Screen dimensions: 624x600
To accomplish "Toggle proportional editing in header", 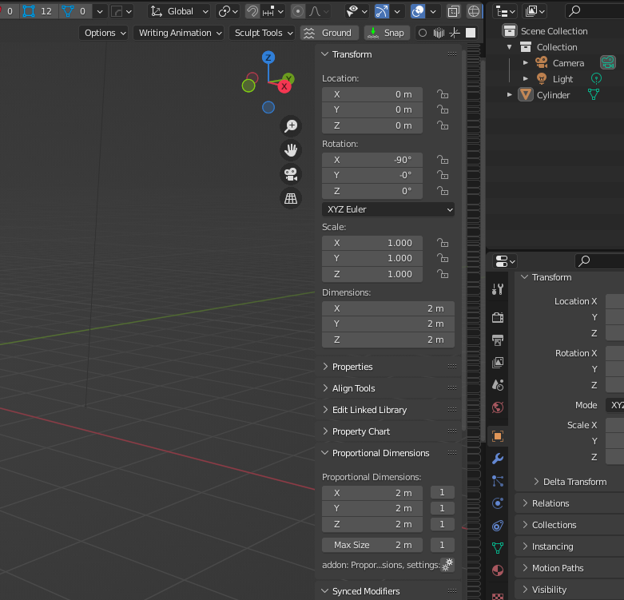I will [x=298, y=11].
